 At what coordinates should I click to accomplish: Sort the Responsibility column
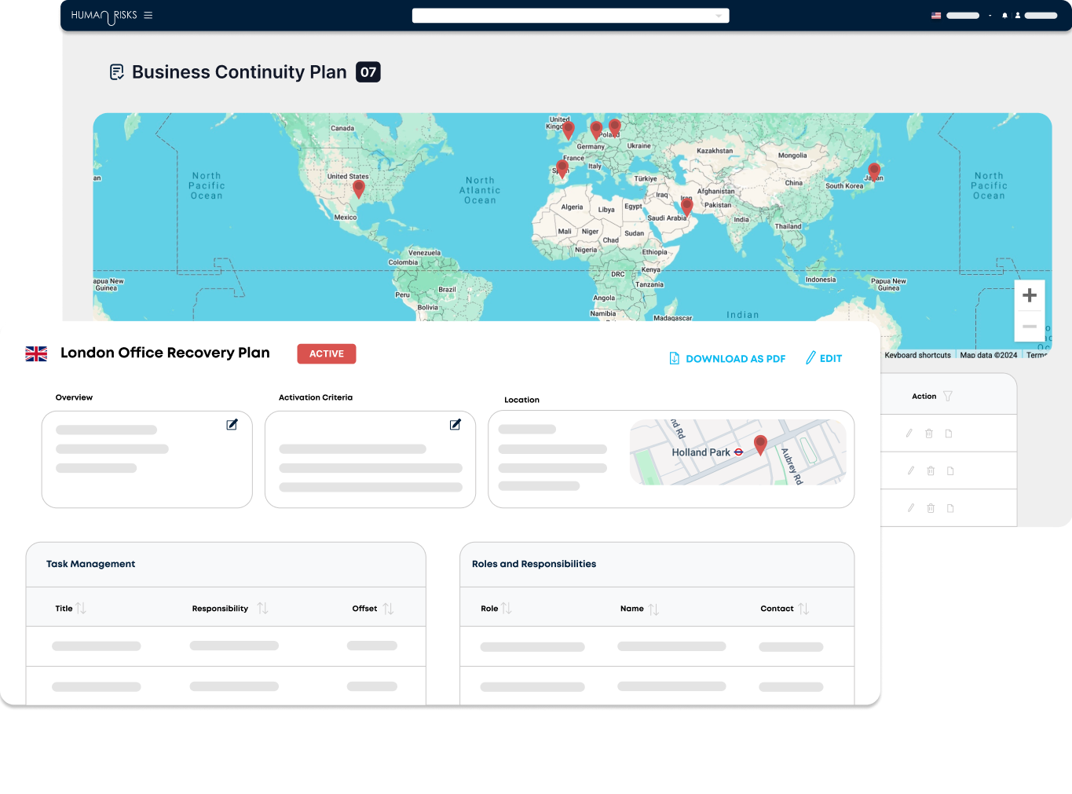(262, 609)
